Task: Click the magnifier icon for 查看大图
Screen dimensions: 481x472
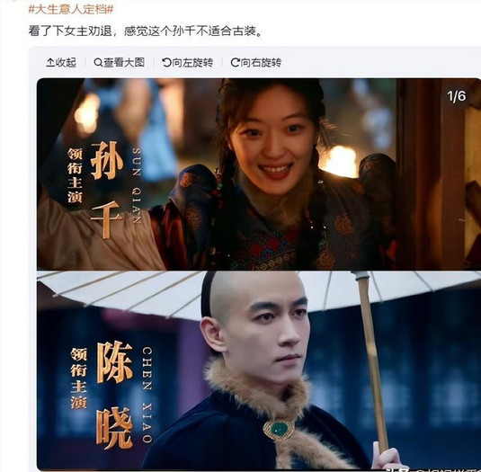Action: click(98, 63)
